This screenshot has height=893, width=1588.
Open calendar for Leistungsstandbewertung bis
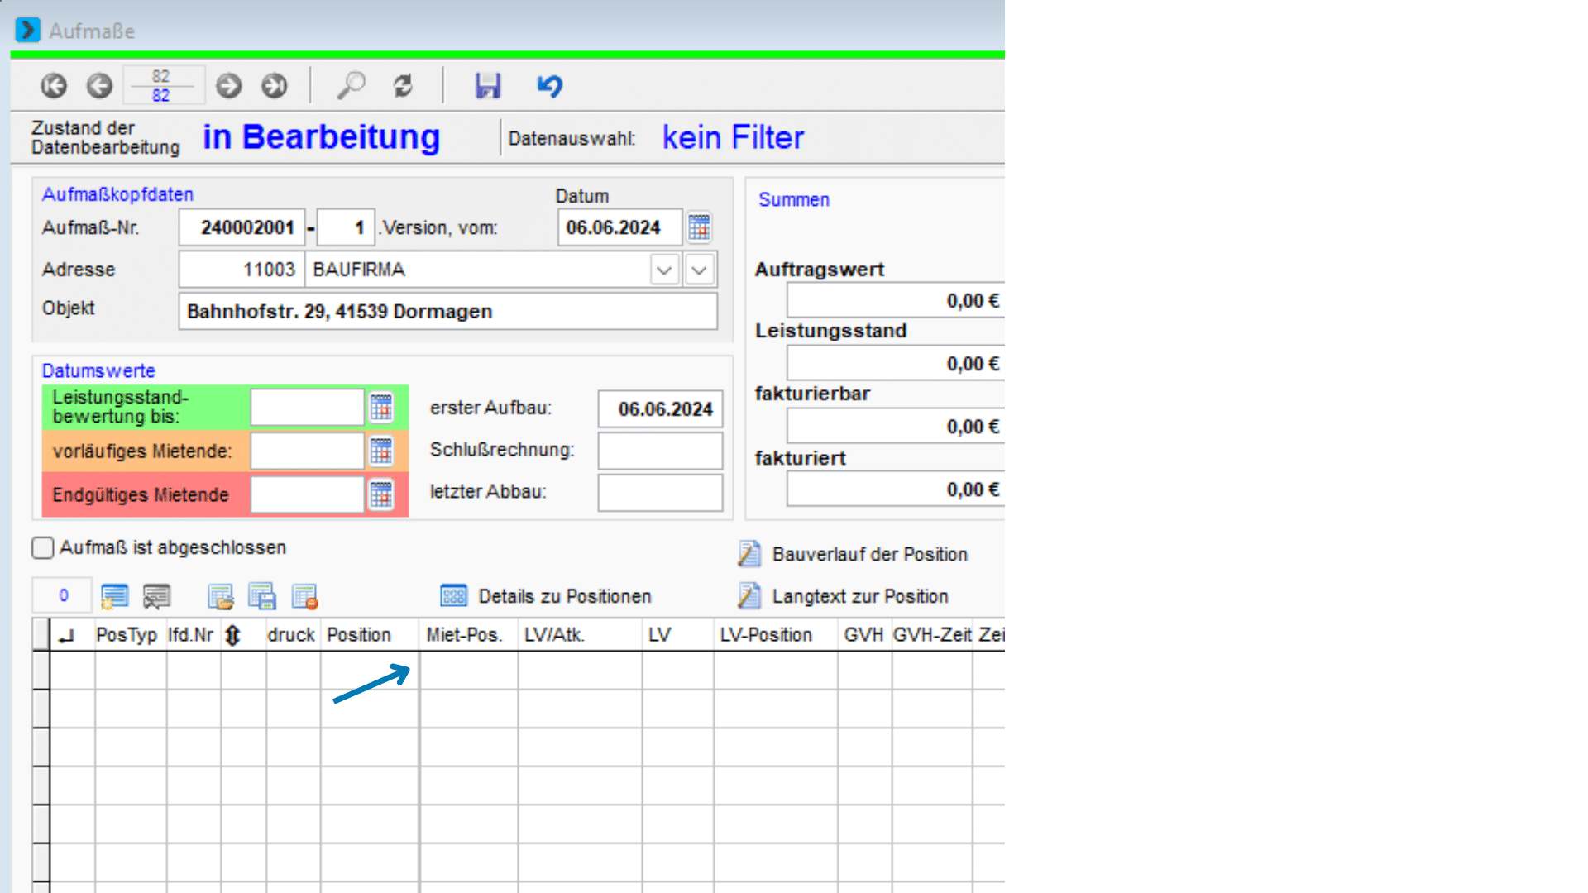pos(381,407)
